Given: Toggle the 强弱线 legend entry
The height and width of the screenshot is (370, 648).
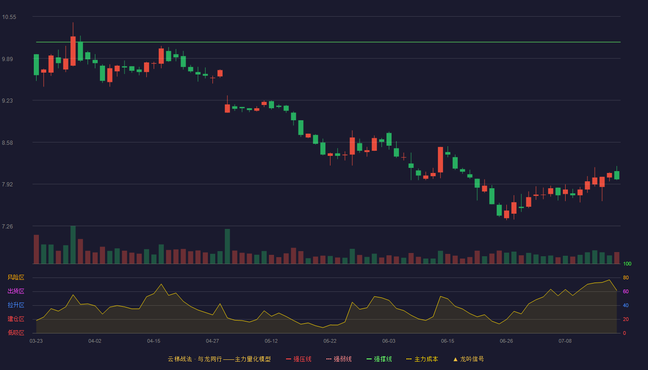Looking at the screenshot, I should tap(339, 359).
